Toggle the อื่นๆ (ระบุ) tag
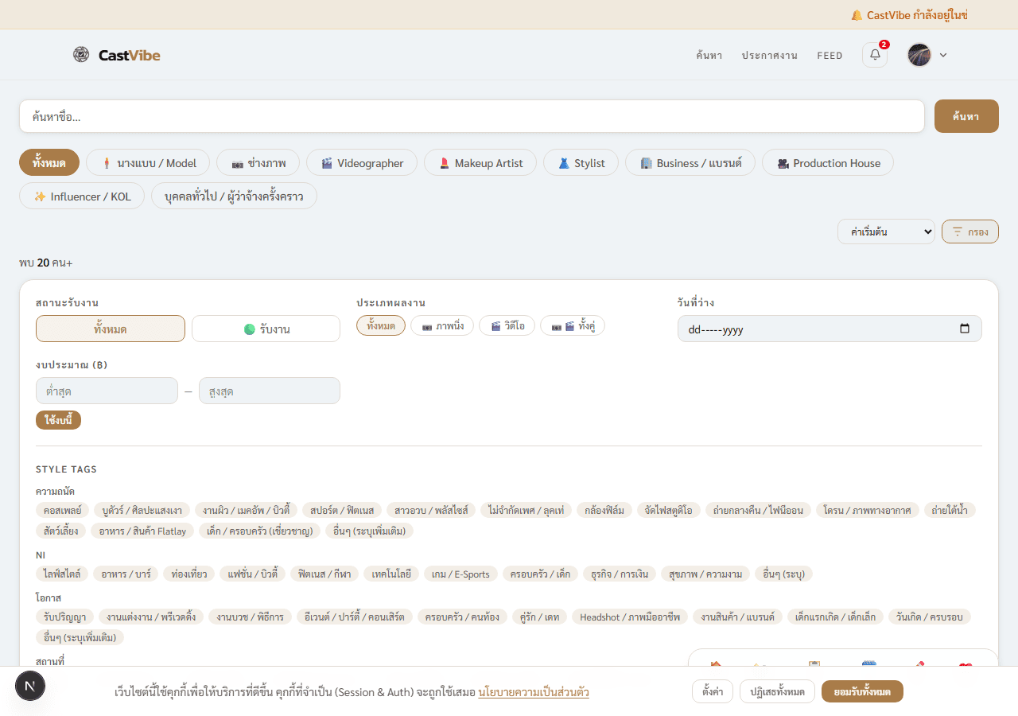 783,574
